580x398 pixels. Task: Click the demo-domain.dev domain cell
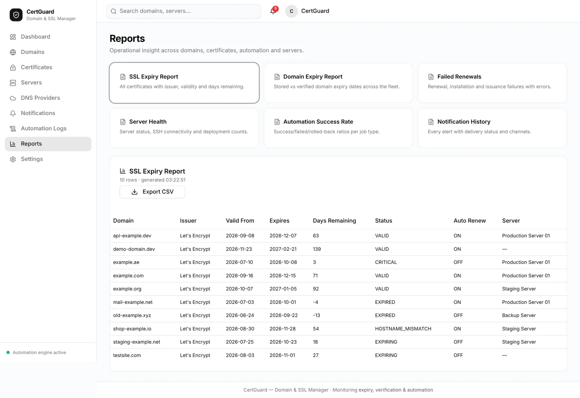tap(134, 249)
